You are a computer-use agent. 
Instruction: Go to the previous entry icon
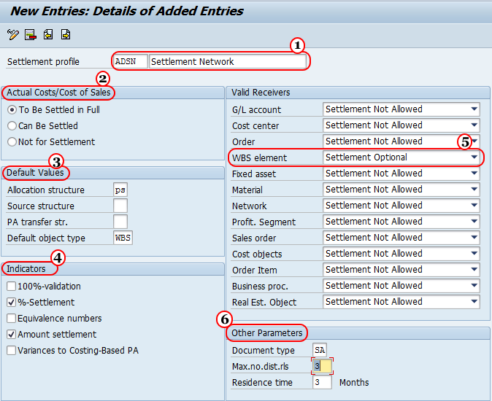click(x=48, y=34)
